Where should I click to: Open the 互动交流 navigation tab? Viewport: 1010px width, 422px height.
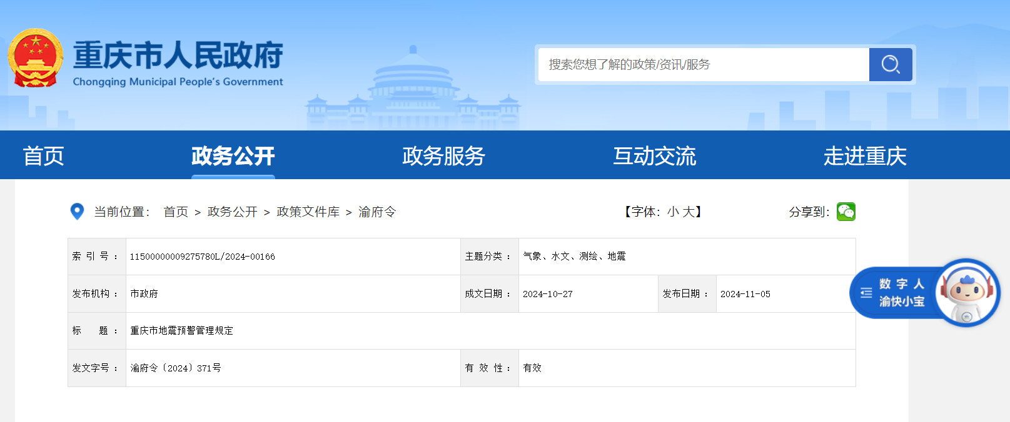654,156
